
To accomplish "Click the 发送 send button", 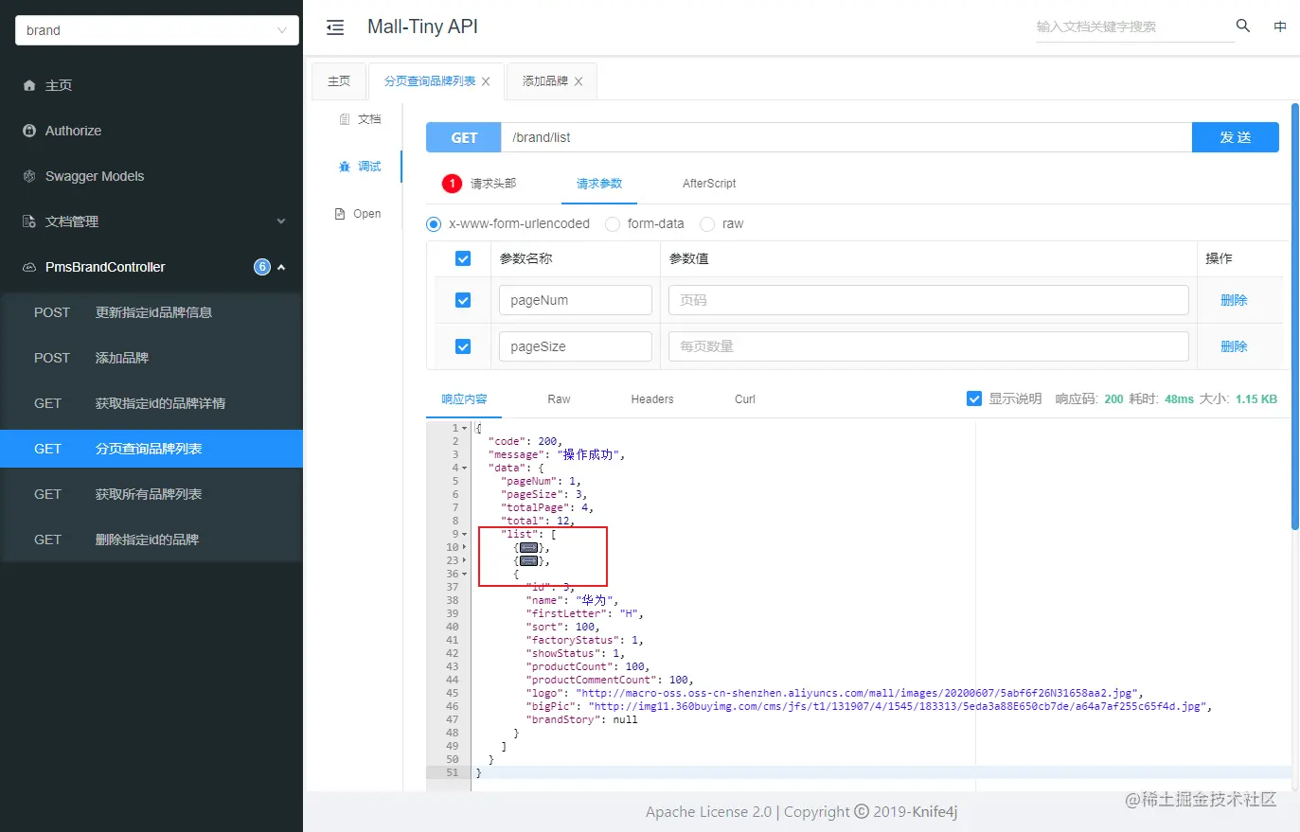I will click(1236, 137).
